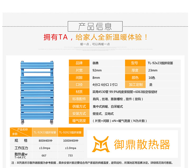The image size is (190, 168).
Task: Click the second TL-92X23插拼背篓 column header
Action: (x=70, y=132)
